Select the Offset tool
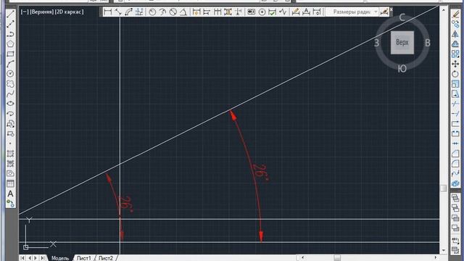The image size is (464, 261). 455,43
